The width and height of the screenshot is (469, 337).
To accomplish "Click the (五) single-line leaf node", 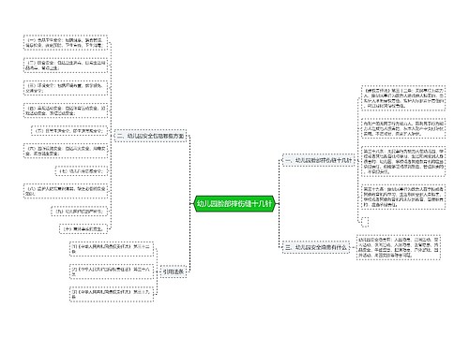I will [69, 131].
